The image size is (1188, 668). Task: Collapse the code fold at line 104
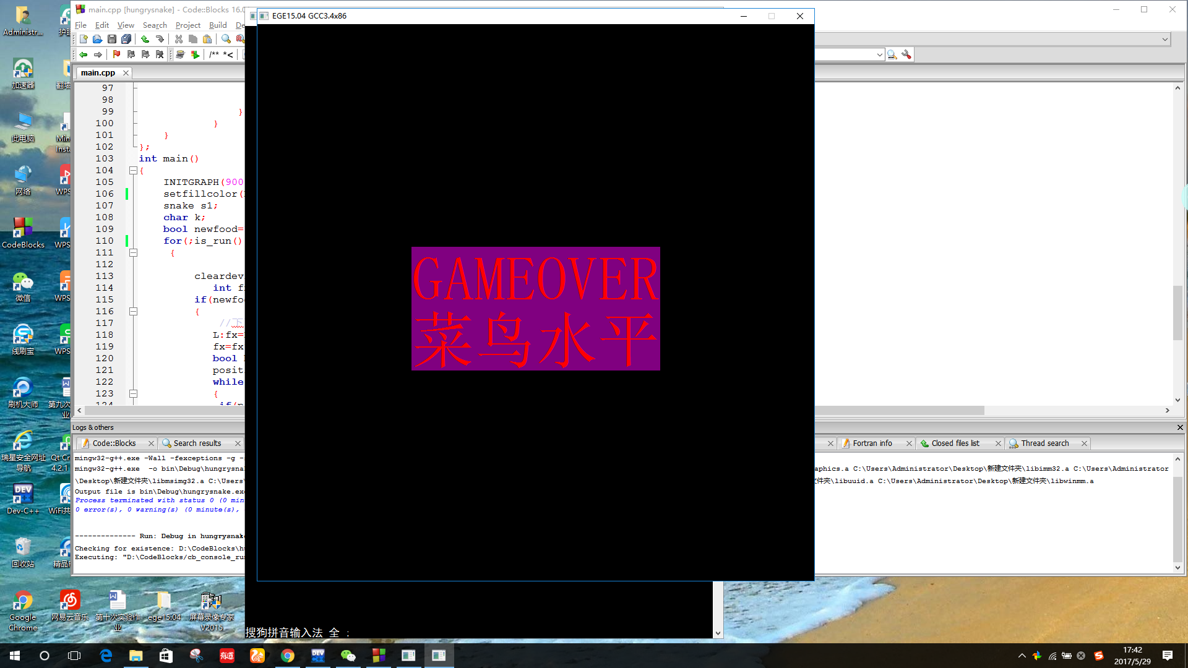click(x=133, y=170)
